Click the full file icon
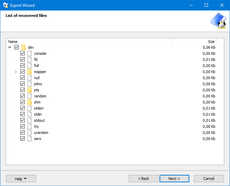Viewport: 230px width, 186px height. coord(29,66)
